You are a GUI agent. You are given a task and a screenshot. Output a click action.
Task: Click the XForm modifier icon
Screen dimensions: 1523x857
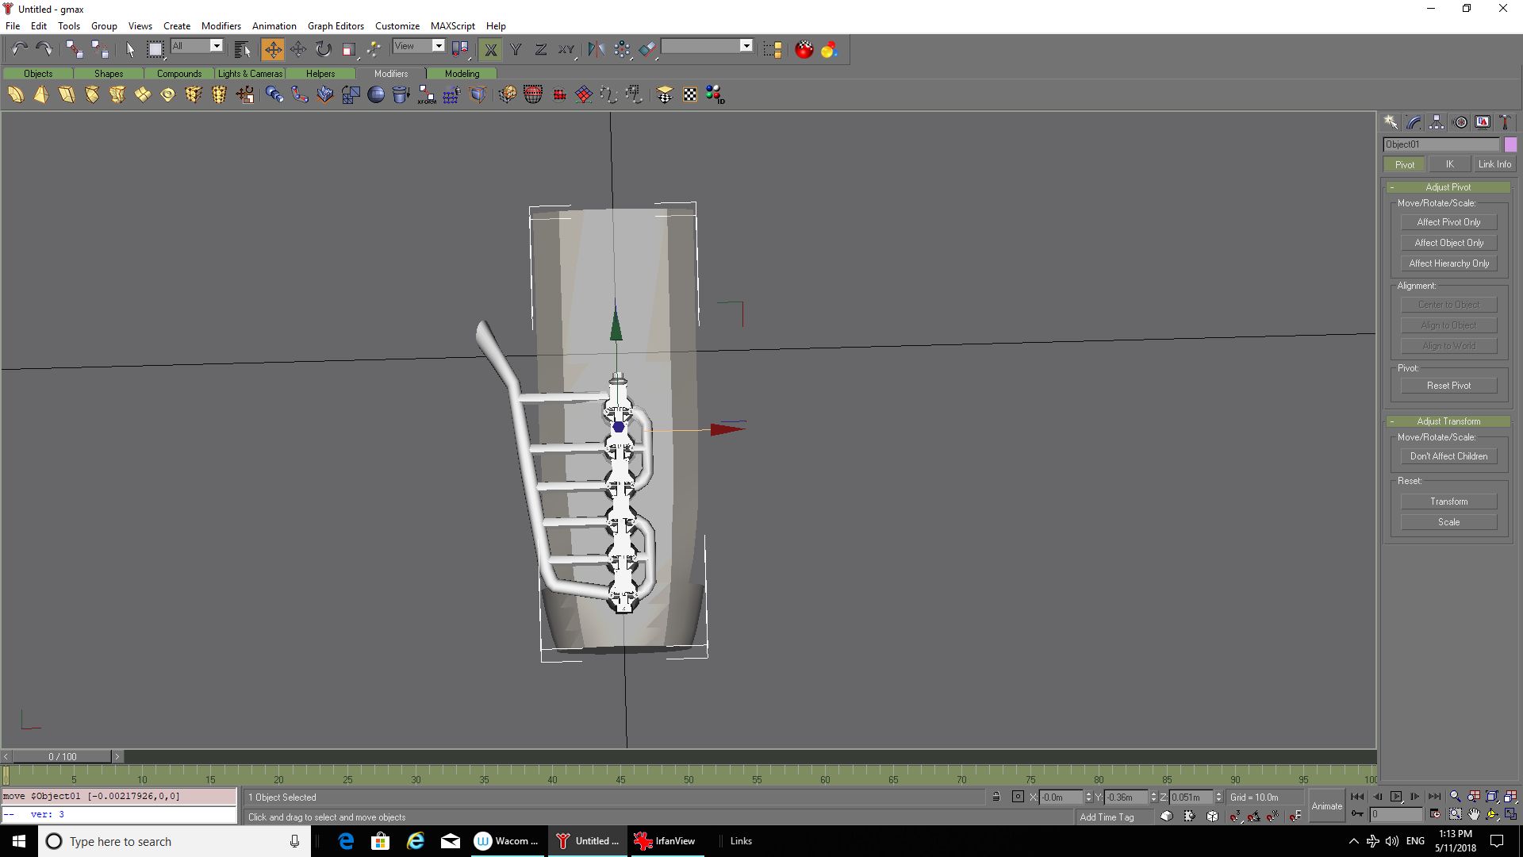point(427,95)
